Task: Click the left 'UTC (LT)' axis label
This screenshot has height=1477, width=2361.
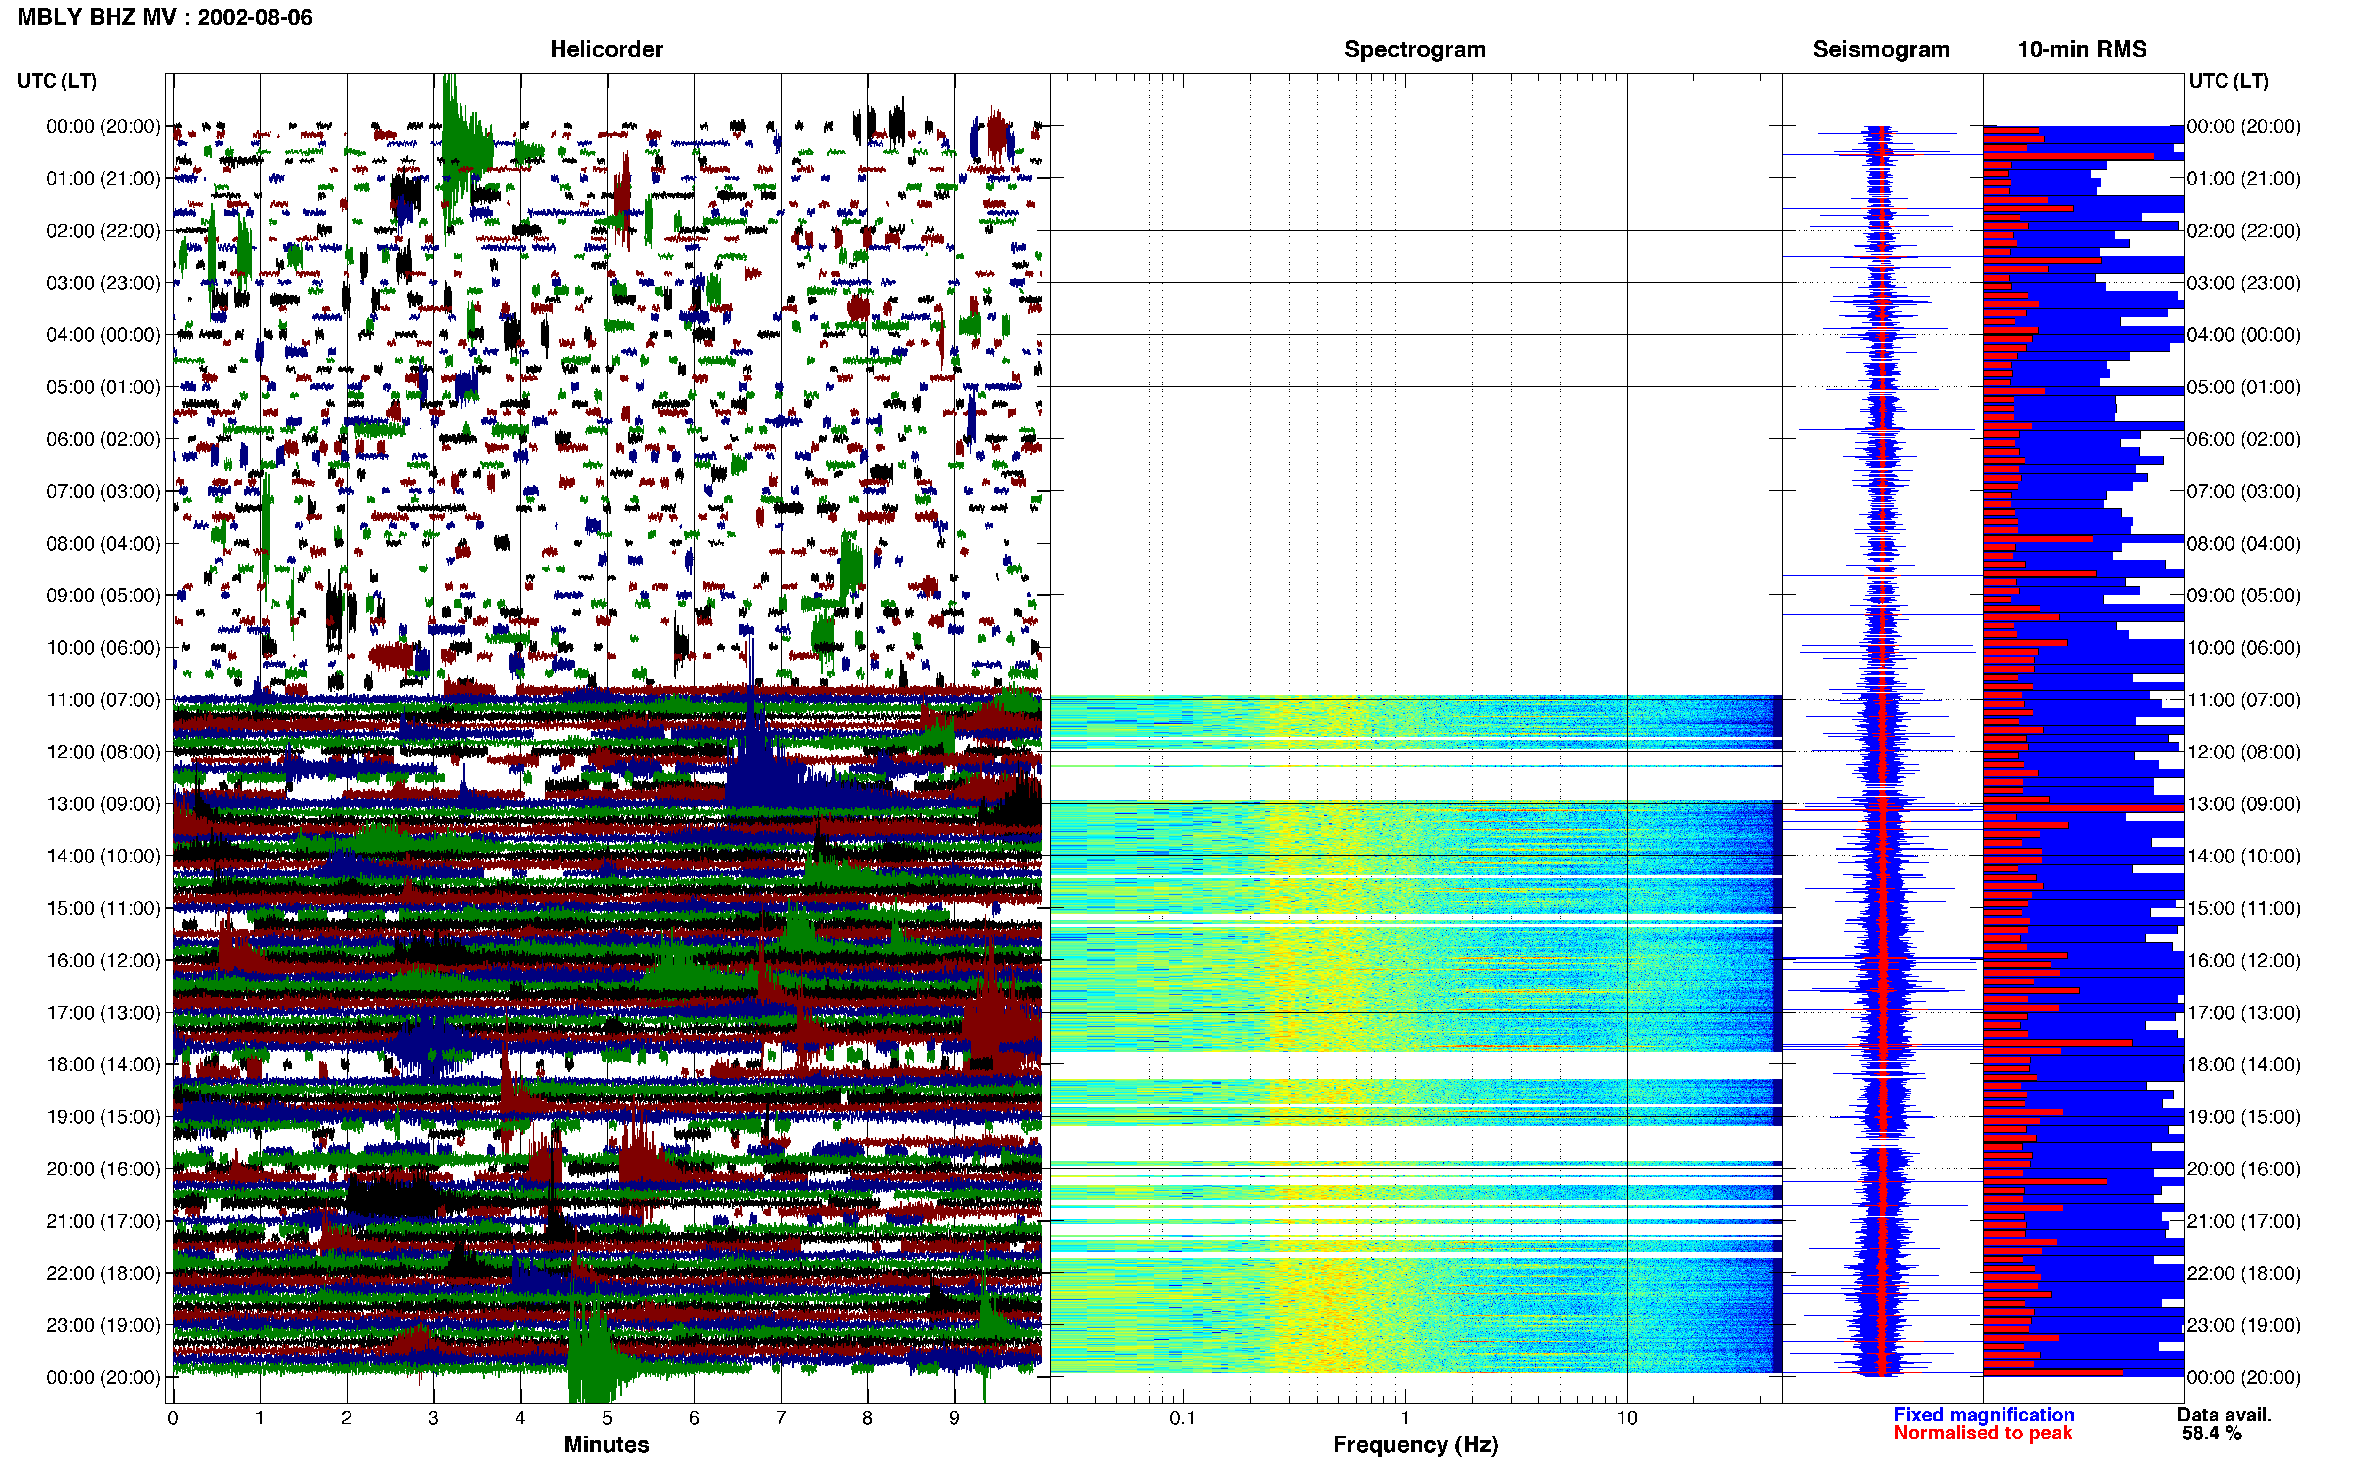Action: pyautogui.click(x=57, y=81)
